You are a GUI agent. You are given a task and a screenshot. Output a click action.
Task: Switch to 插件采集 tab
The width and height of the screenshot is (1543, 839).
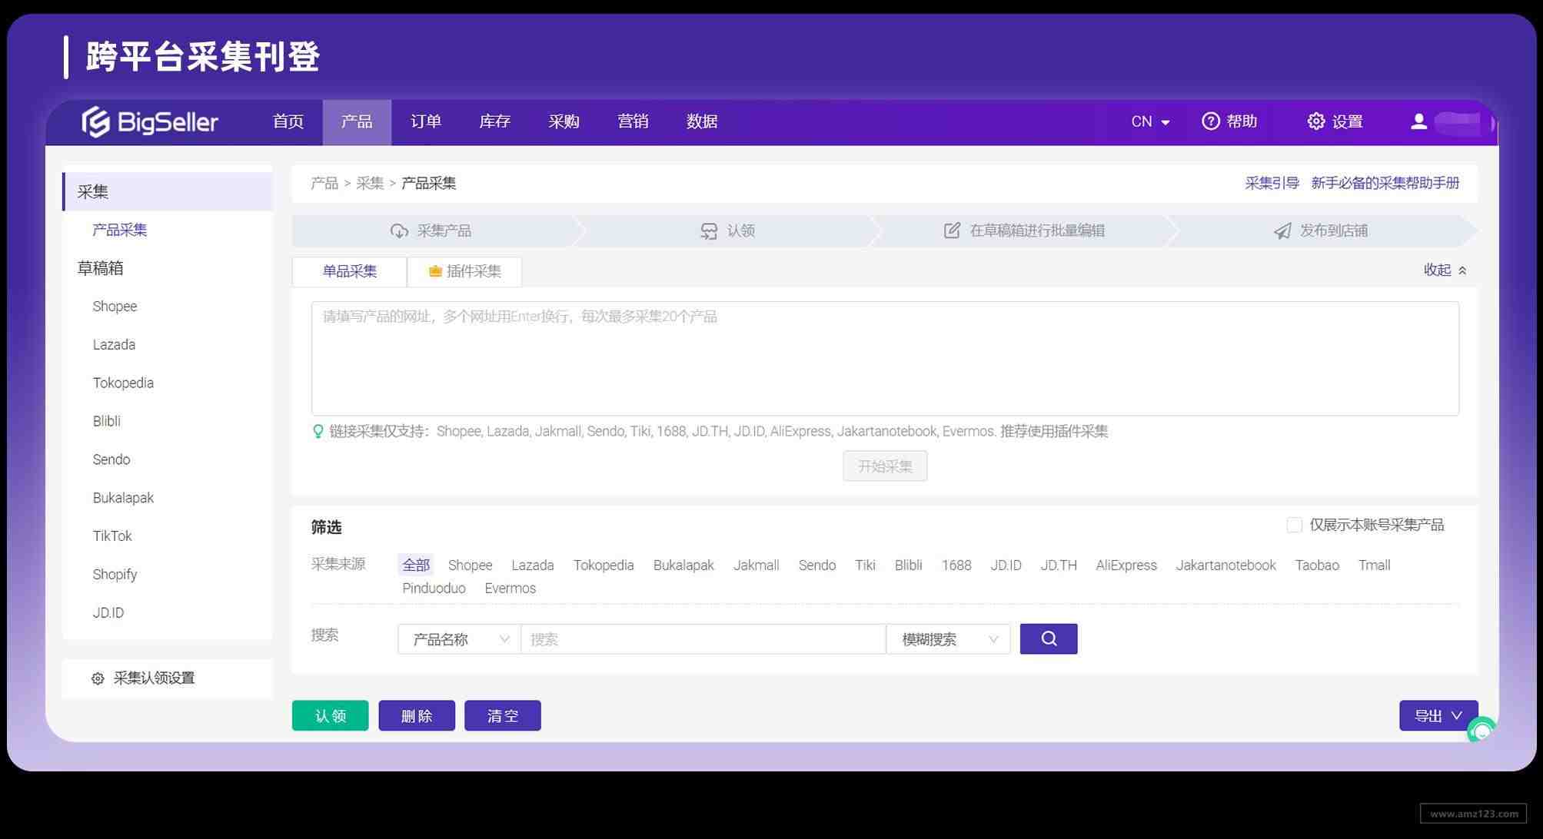(x=465, y=271)
